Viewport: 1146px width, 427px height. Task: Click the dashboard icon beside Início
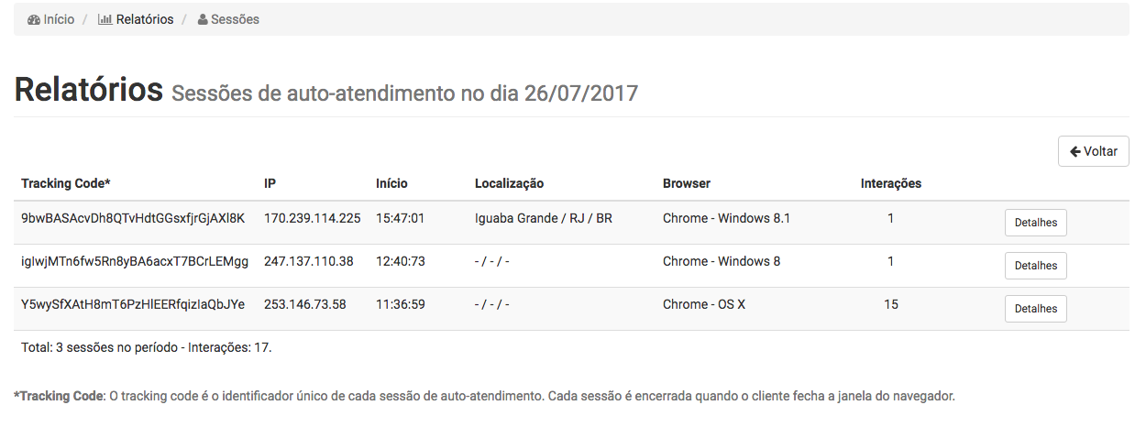(34, 19)
